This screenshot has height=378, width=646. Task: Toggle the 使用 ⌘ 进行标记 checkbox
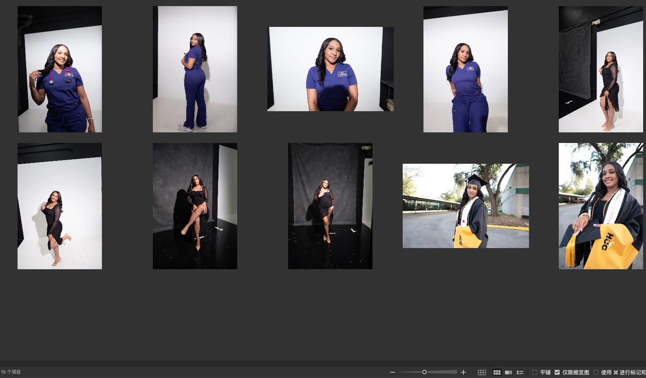point(596,372)
